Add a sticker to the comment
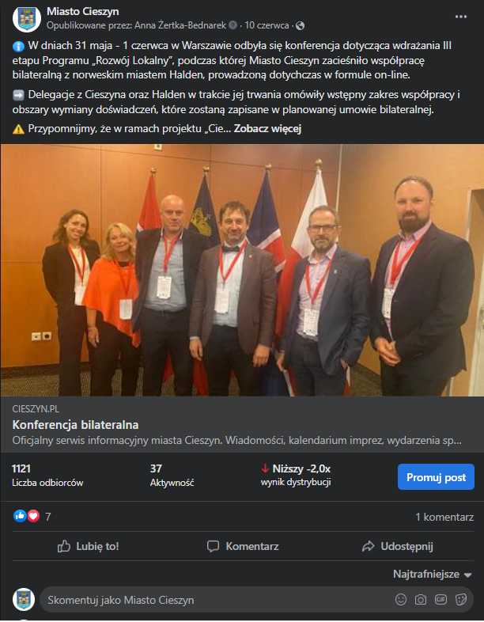Image resolution: width=484 pixels, height=622 pixels. pos(460,599)
